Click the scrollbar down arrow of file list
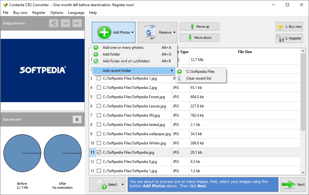This screenshot has height=195, width=309. pos(303,172)
